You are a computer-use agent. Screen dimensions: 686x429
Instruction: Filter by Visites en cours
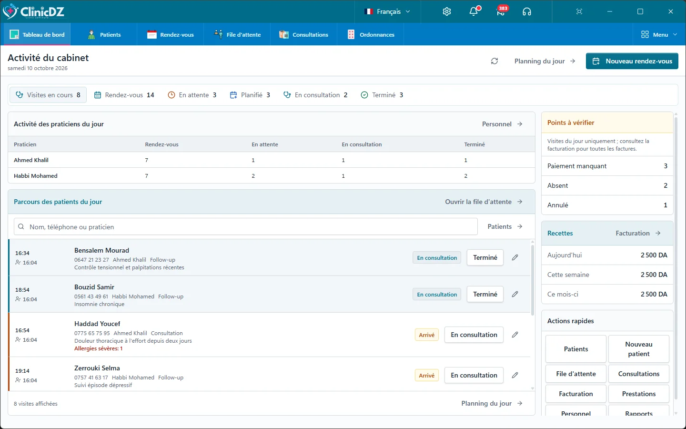[48, 95]
